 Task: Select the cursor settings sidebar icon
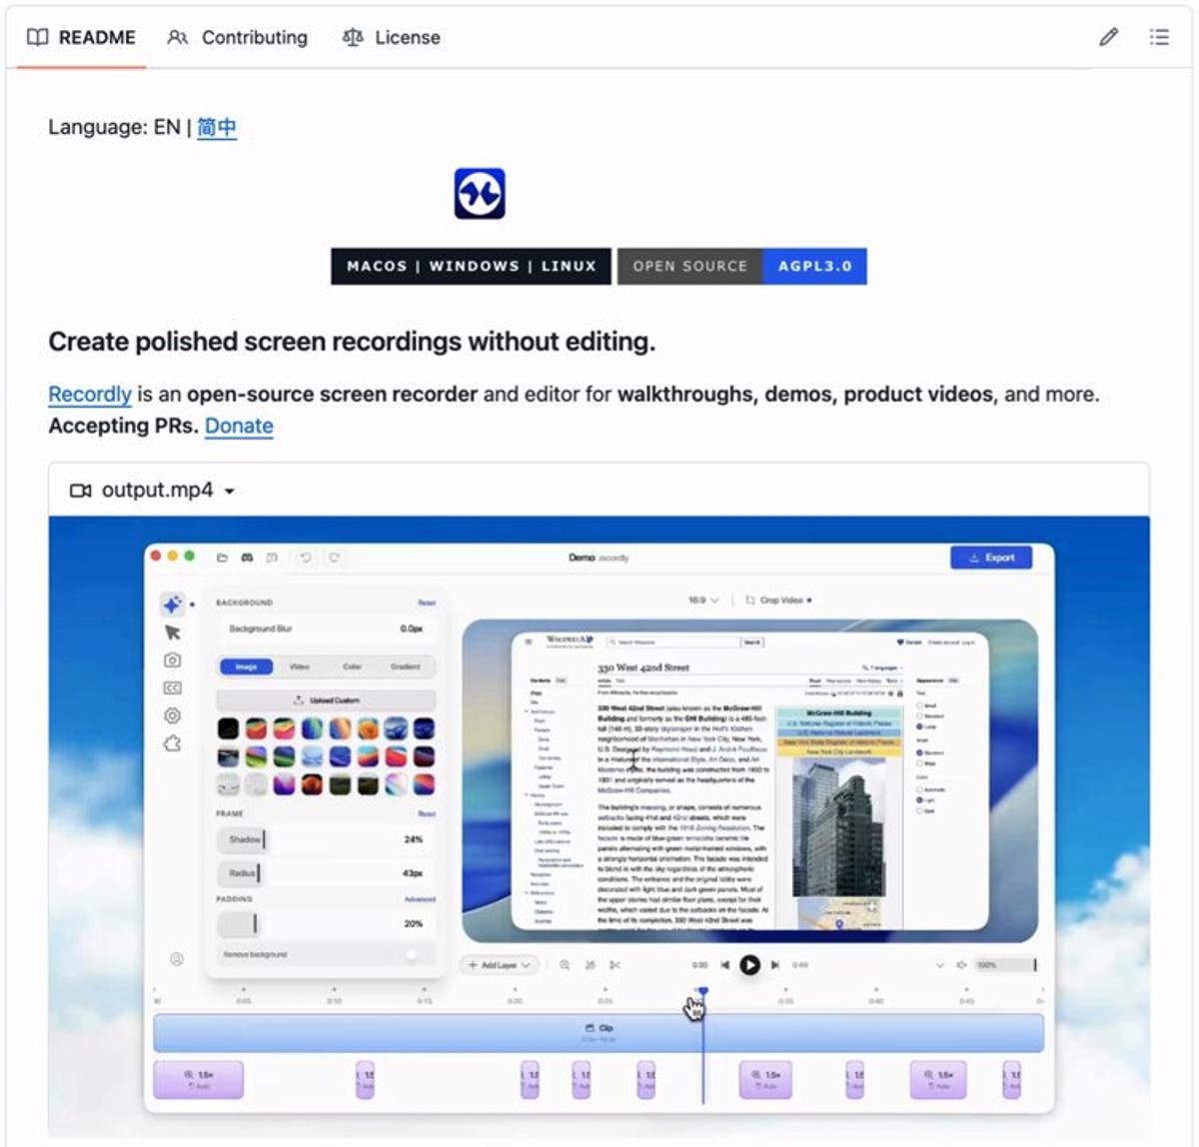tap(172, 632)
